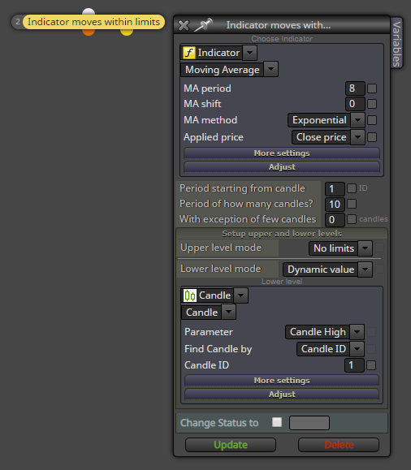Toggle the Applied price variable checkbox
This screenshot has height=470, width=411.
tap(372, 137)
